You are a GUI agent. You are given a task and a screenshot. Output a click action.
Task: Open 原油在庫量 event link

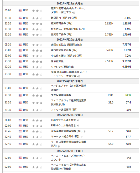tap(57, 61)
